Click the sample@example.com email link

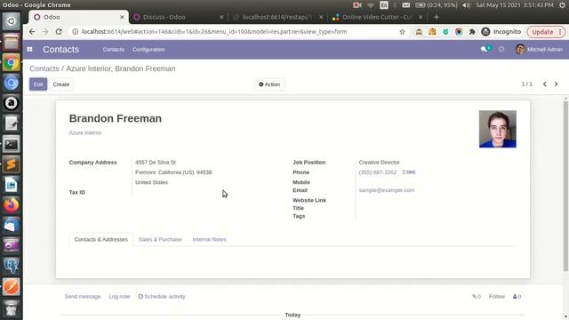[x=387, y=190]
